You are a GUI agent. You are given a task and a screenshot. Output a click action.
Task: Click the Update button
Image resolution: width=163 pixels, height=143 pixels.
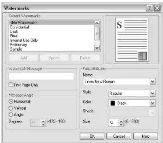point(54,58)
